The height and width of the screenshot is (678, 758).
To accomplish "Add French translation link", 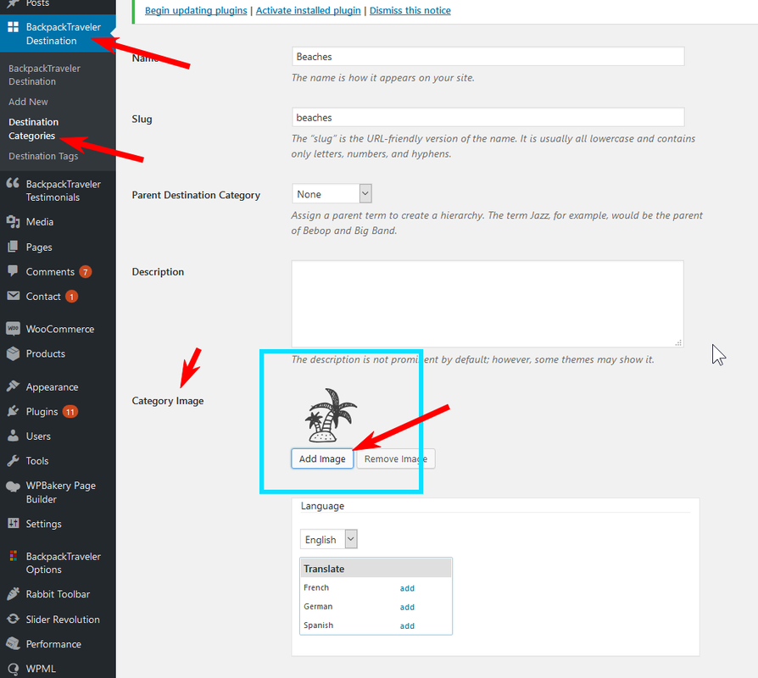I will click(407, 588).
